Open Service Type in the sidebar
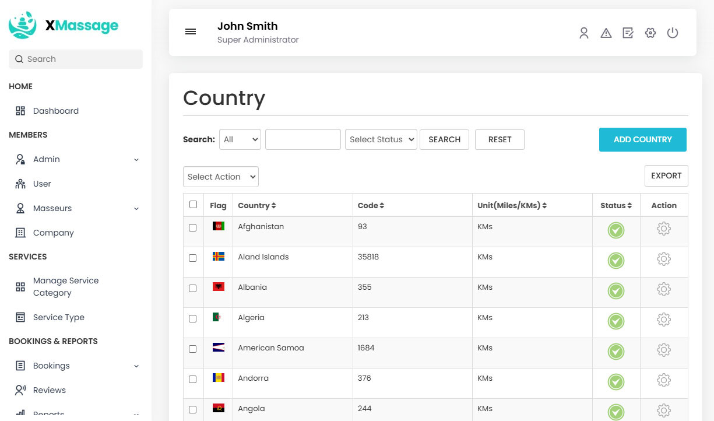Screen dimensions: 714x421 pyautogui.click(x=58, y=317)
